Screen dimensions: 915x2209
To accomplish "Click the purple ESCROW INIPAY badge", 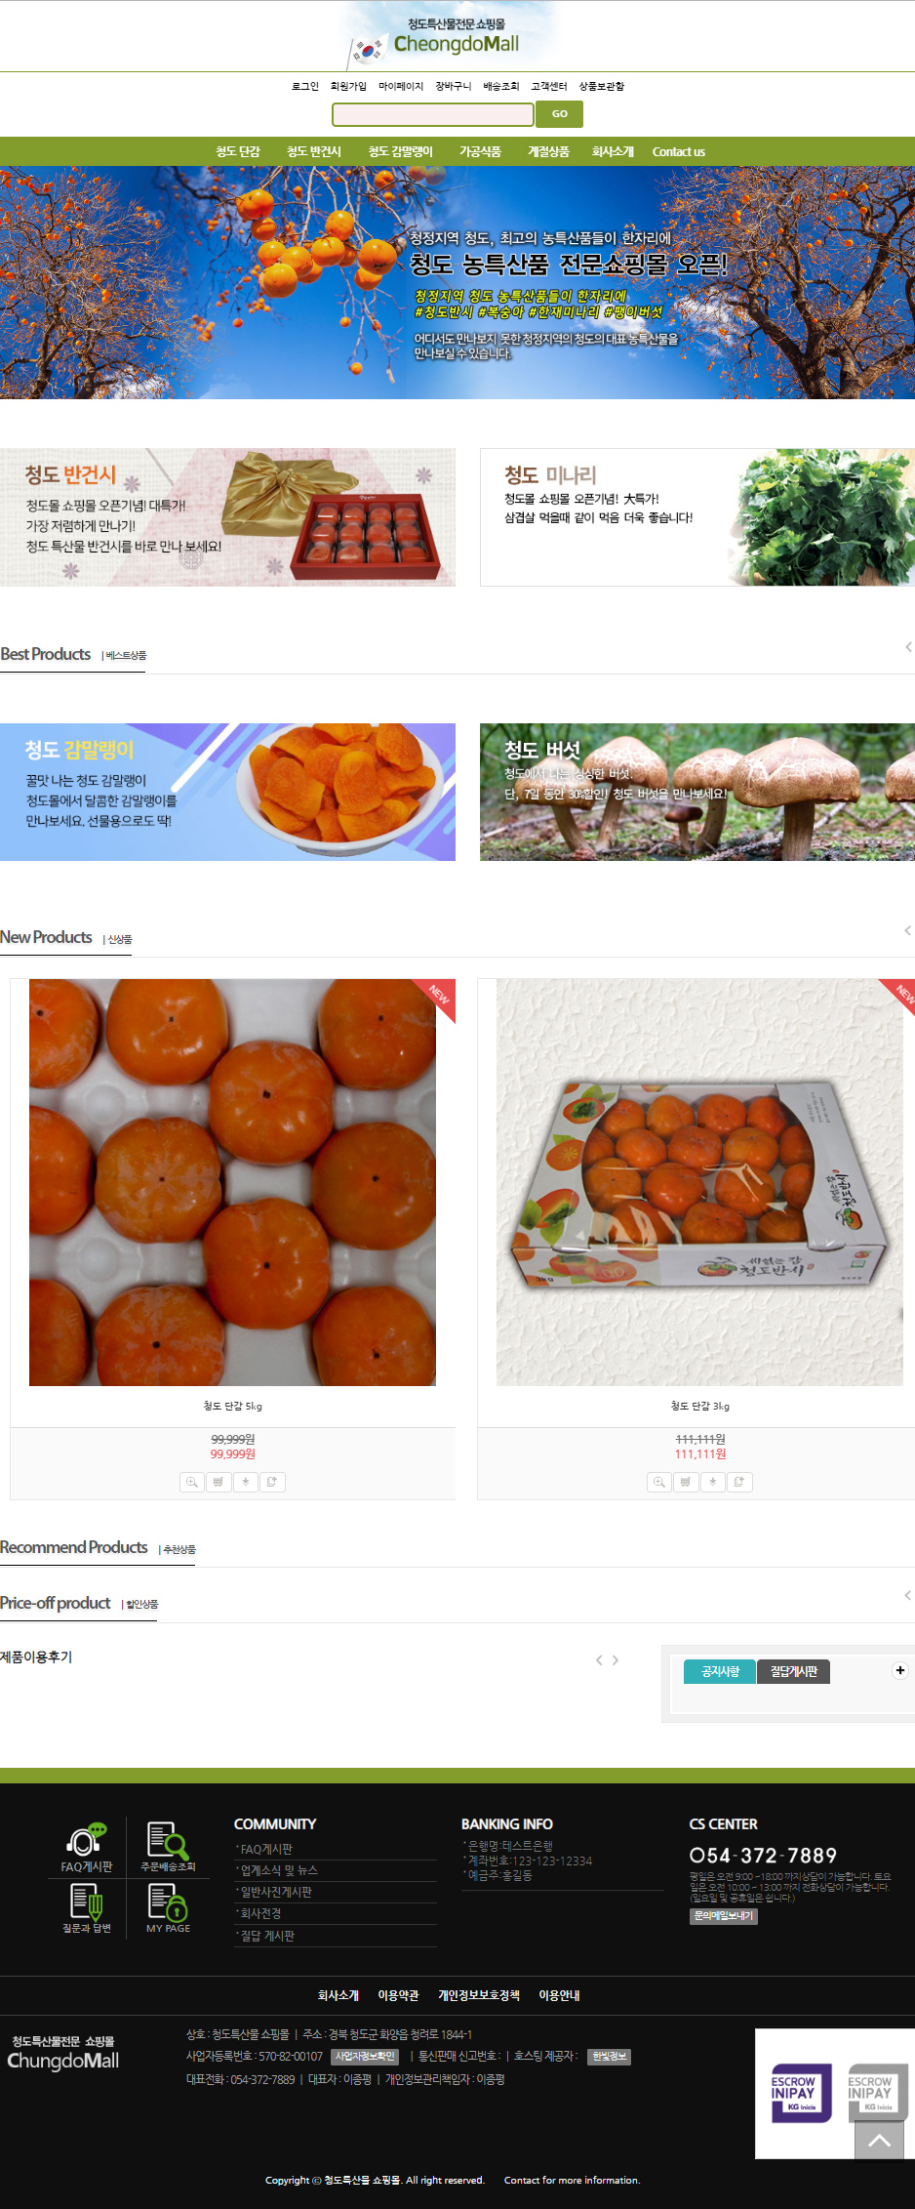I will (x=801, y=2093).
